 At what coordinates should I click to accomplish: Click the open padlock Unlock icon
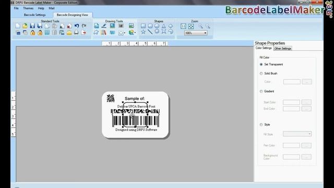click(x=40, y=32)
